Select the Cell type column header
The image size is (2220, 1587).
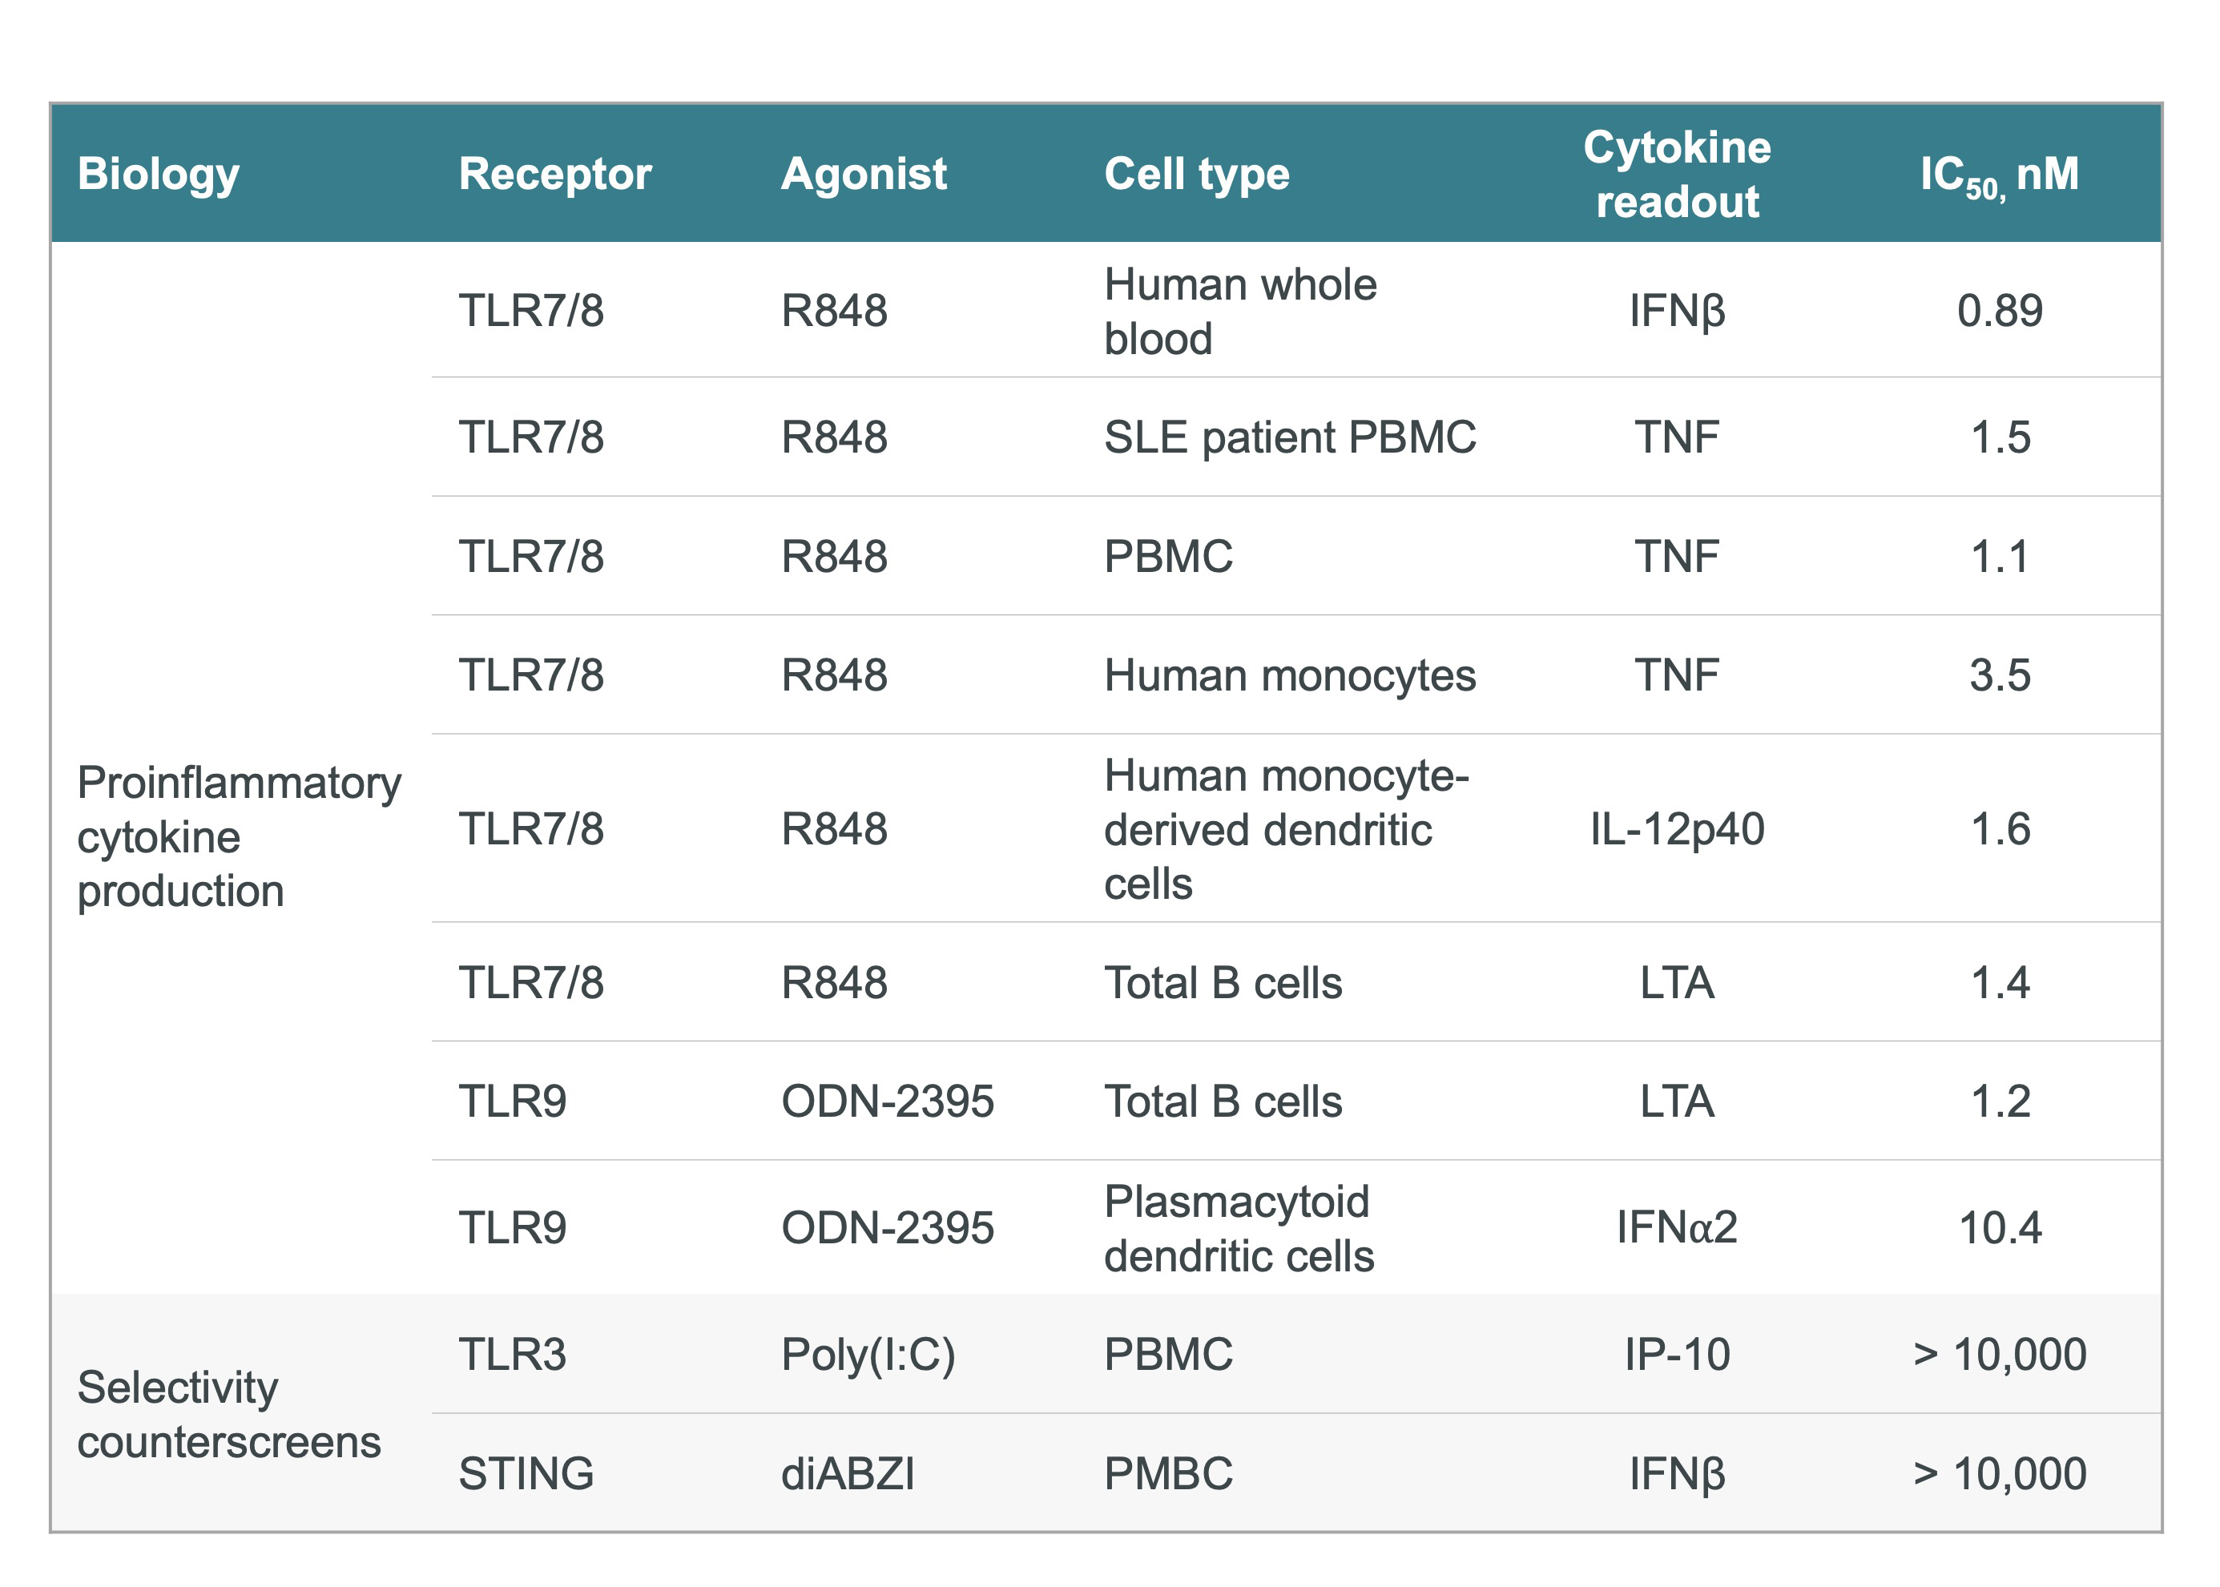(x=1196, y=175)
